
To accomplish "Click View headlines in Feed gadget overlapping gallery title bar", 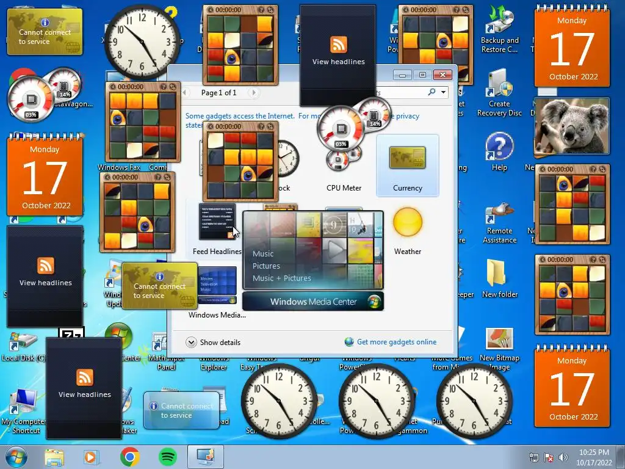I will [x=338, y=62].
